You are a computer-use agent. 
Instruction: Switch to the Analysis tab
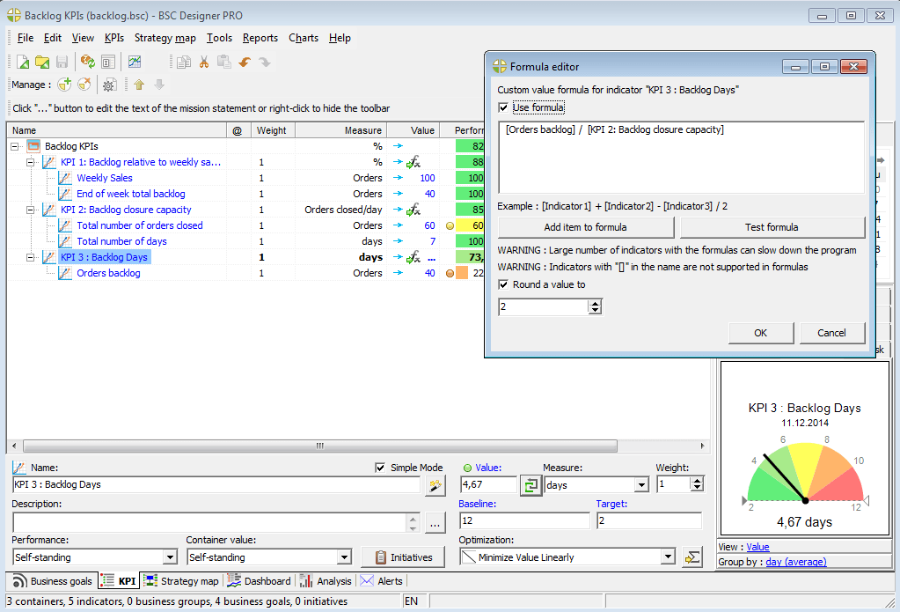pyautogui.click(x=326, y=581)
